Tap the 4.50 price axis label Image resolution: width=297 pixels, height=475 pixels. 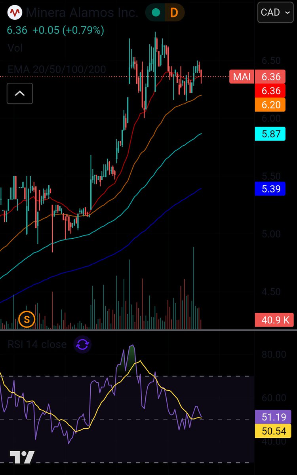coord(271,292)
